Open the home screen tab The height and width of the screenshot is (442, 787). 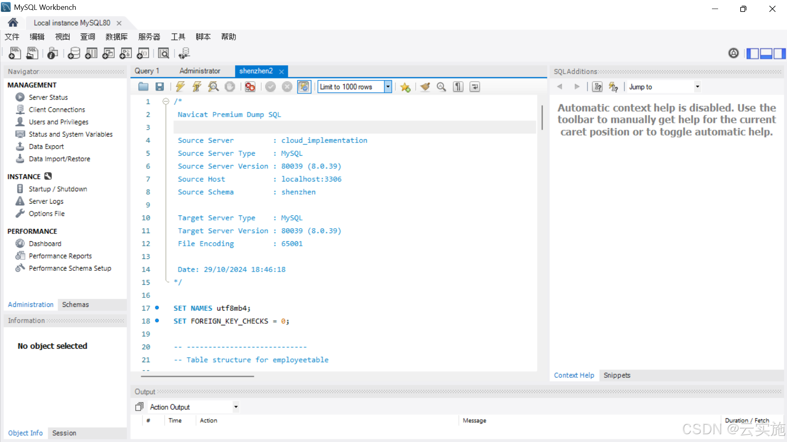click(x=13, y=23)
